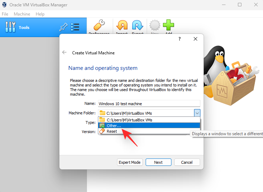Click the green Add machine icon

[x=168, y=25]
